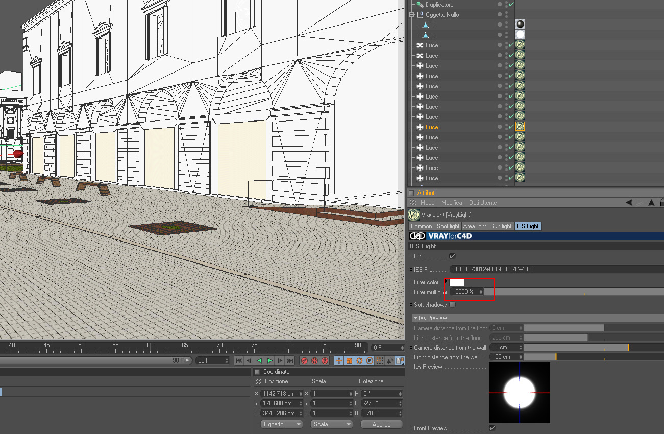Open the Oggetto coordinate mode dropdown
Screen dimensions: 664x434
click(281, 424)
